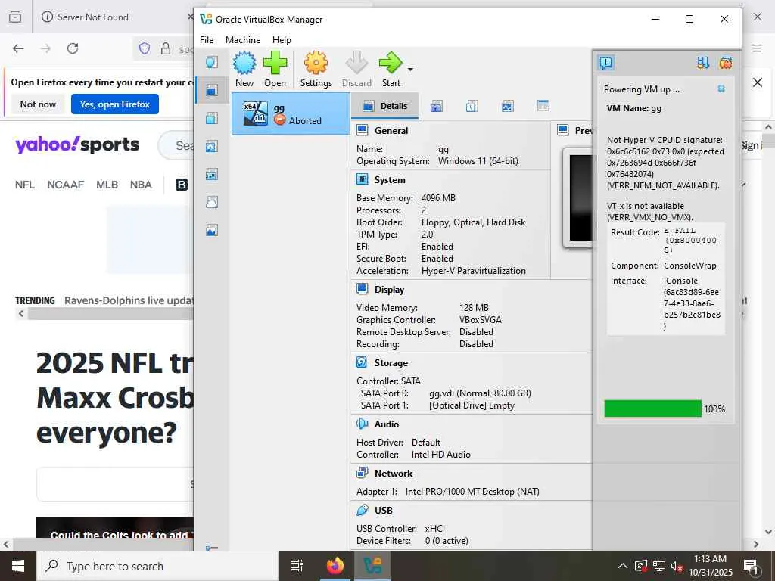This screenshot has width=775, height=581.
Task: Click 'Yes, open Firefox' button
Action: coord(115,104)
